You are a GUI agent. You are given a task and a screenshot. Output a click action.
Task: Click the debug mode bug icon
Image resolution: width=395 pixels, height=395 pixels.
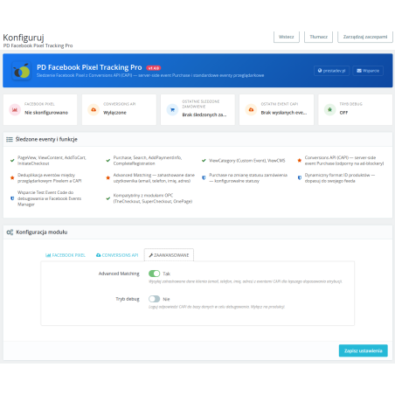329,110
